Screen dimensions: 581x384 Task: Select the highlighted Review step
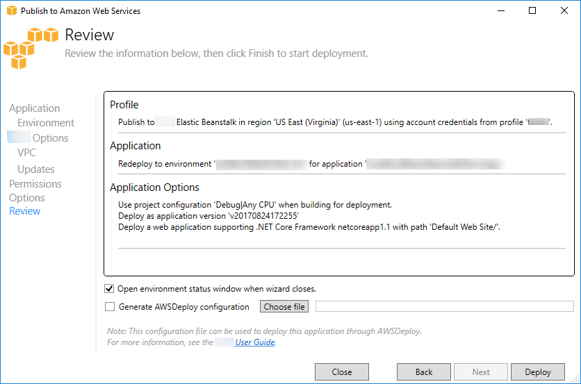(x=25, y=211)
